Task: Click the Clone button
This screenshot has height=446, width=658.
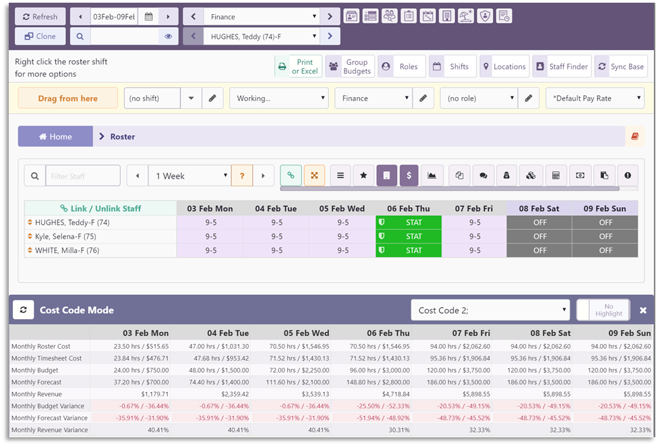Action: click(40, 36)
